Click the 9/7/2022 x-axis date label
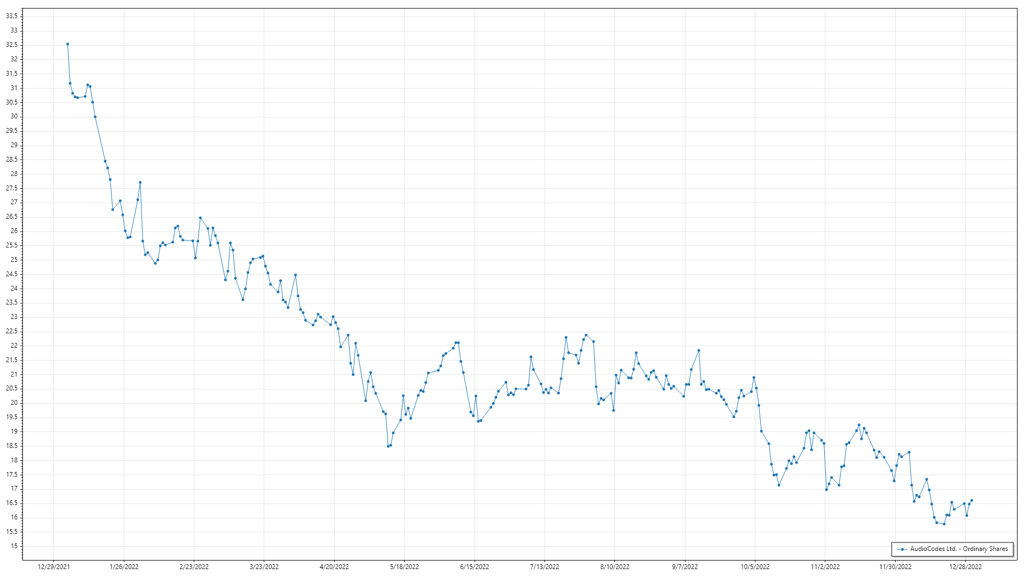1025x576 pixels. [x=685, y=567]
